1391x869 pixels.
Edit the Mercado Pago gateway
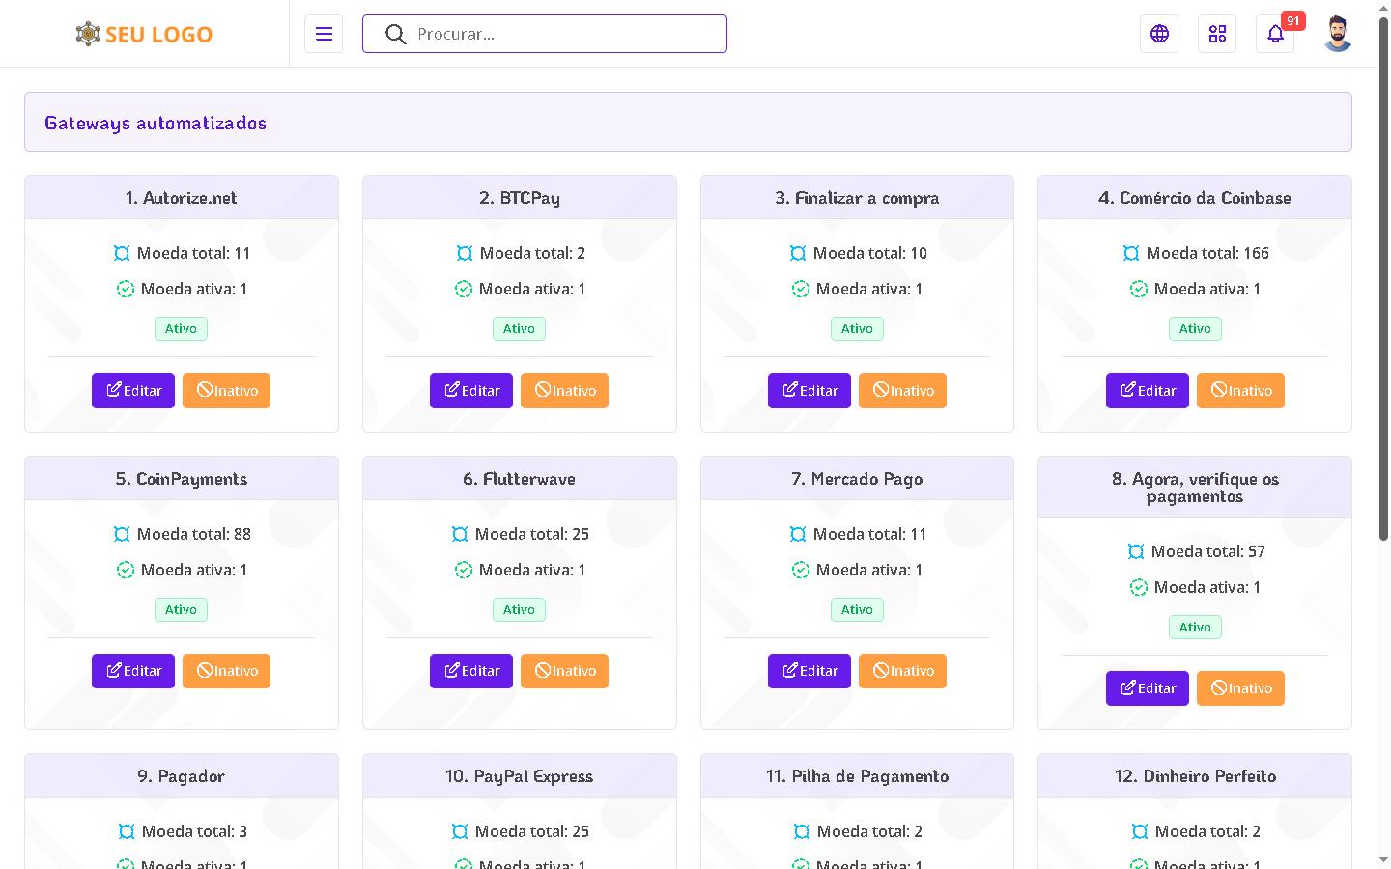pos(809,671)
